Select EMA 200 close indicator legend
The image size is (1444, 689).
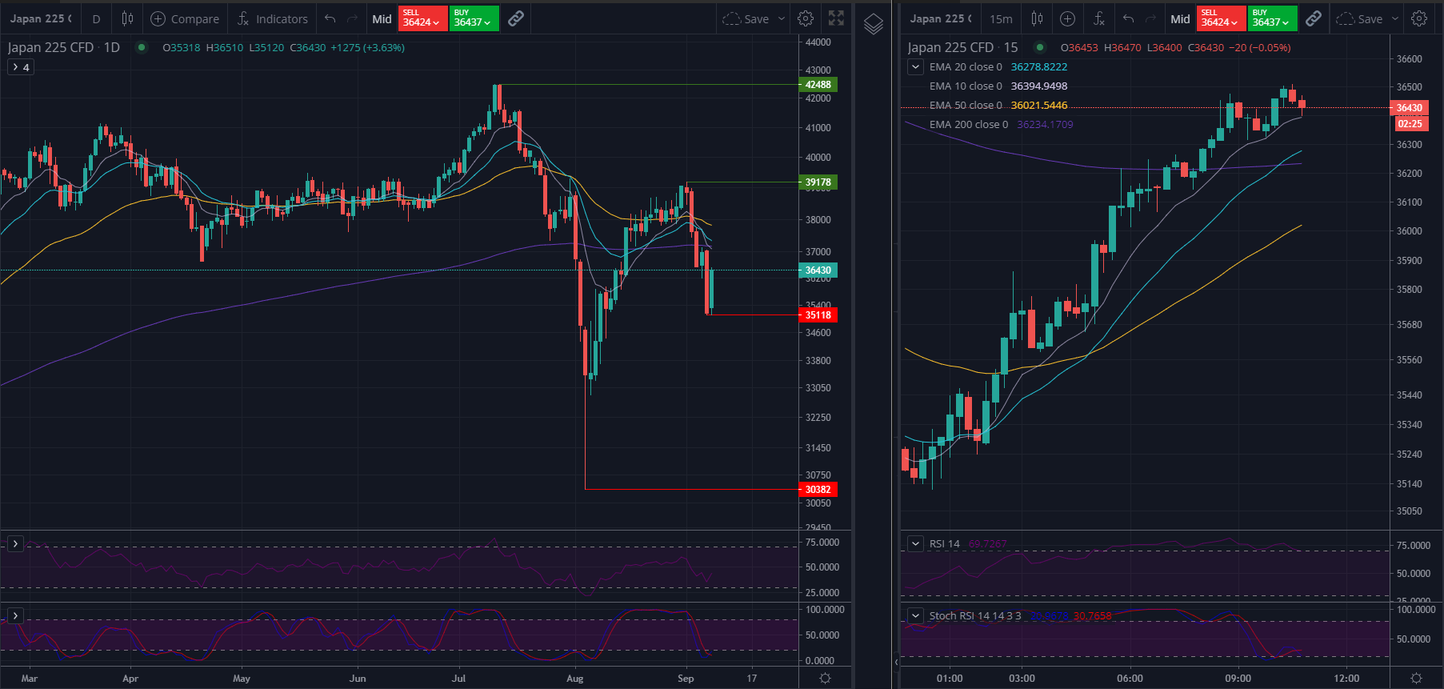point(969,125)
